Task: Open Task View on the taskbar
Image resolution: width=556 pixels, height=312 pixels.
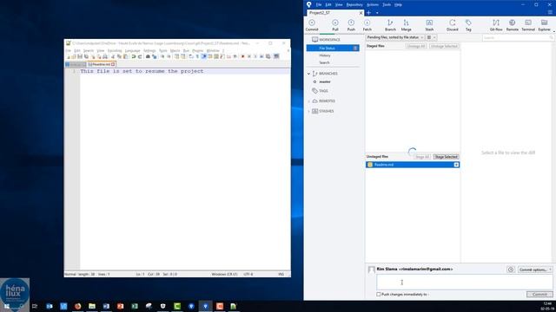Action: (35, 306)
